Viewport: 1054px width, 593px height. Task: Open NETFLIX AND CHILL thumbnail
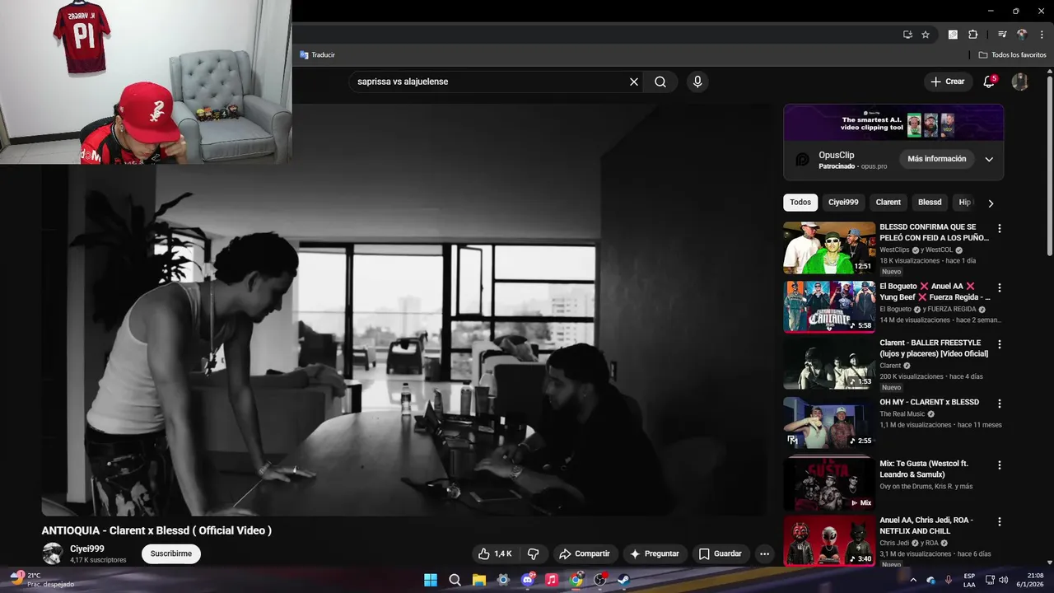829,541
